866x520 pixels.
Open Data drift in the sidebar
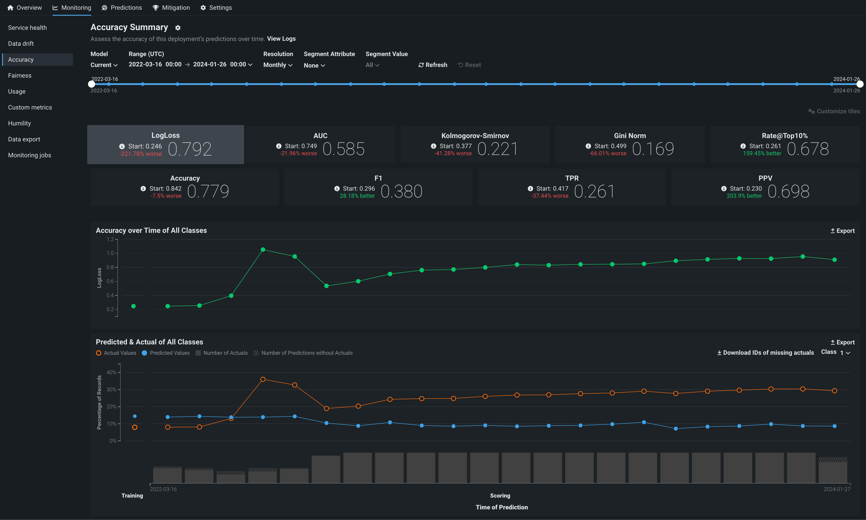[x=21, y=44]
